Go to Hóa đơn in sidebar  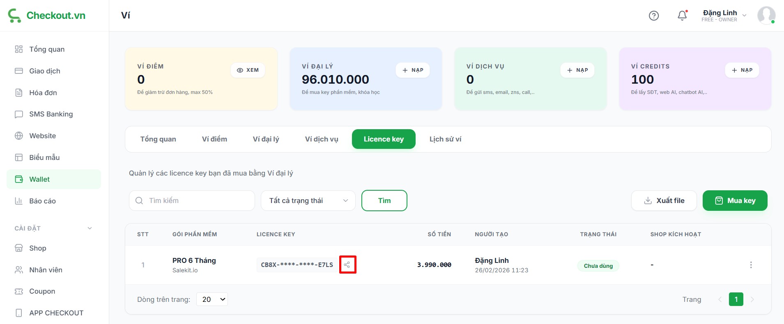43,93
